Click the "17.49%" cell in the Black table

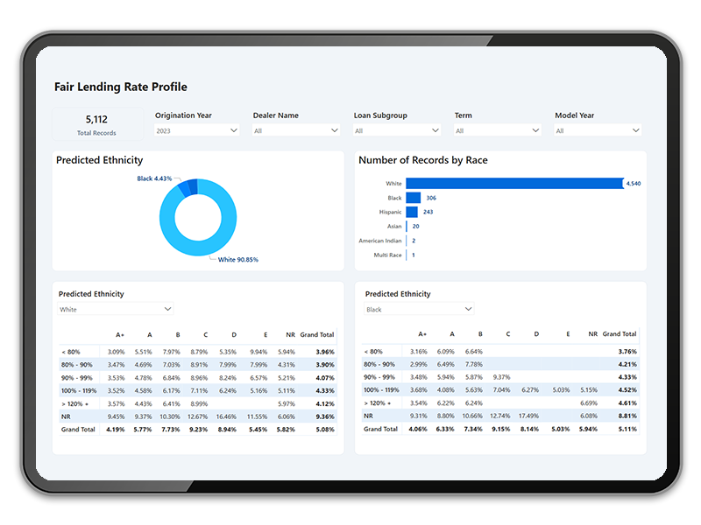coord(529,416)
